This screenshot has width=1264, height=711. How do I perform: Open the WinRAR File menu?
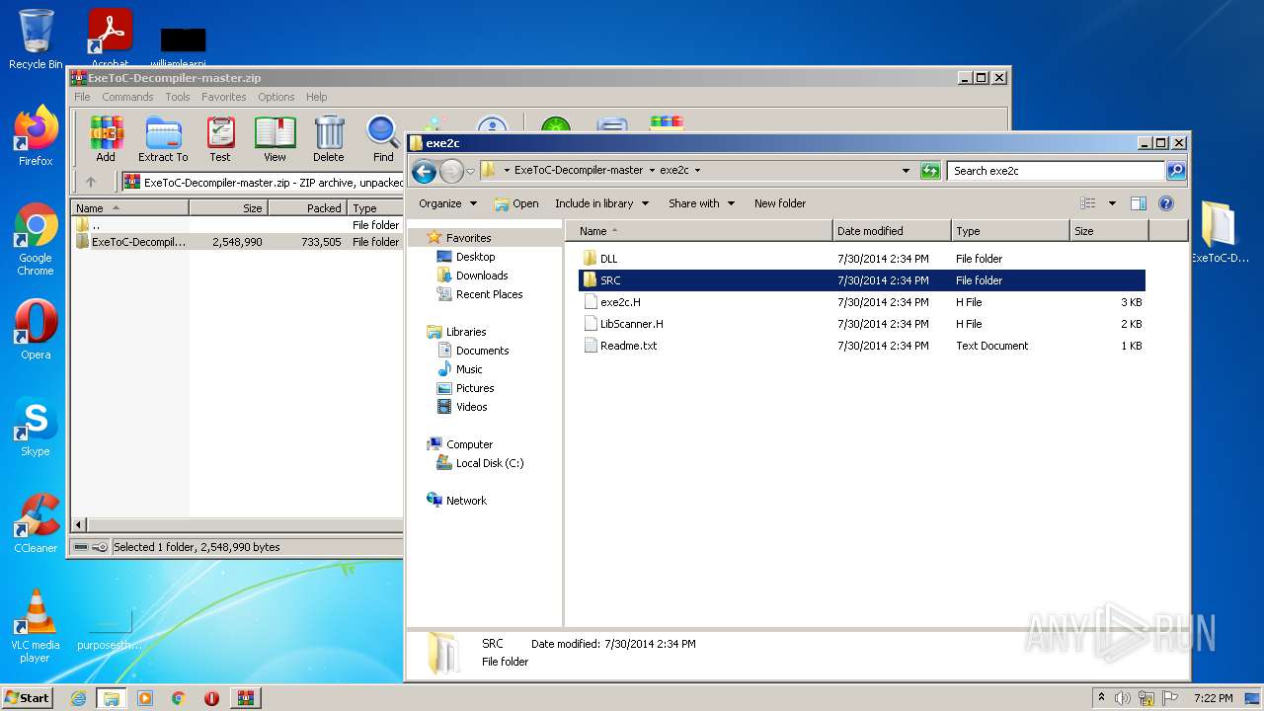click(82, 97)
